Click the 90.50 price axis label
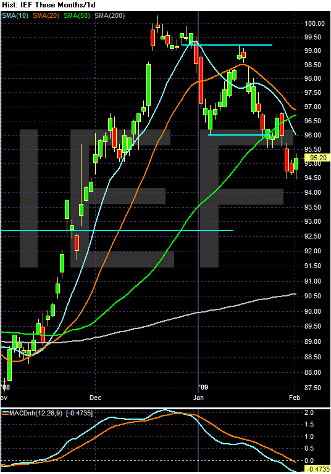Viewport: 331px width, 474px height. (x=313, y=296)
